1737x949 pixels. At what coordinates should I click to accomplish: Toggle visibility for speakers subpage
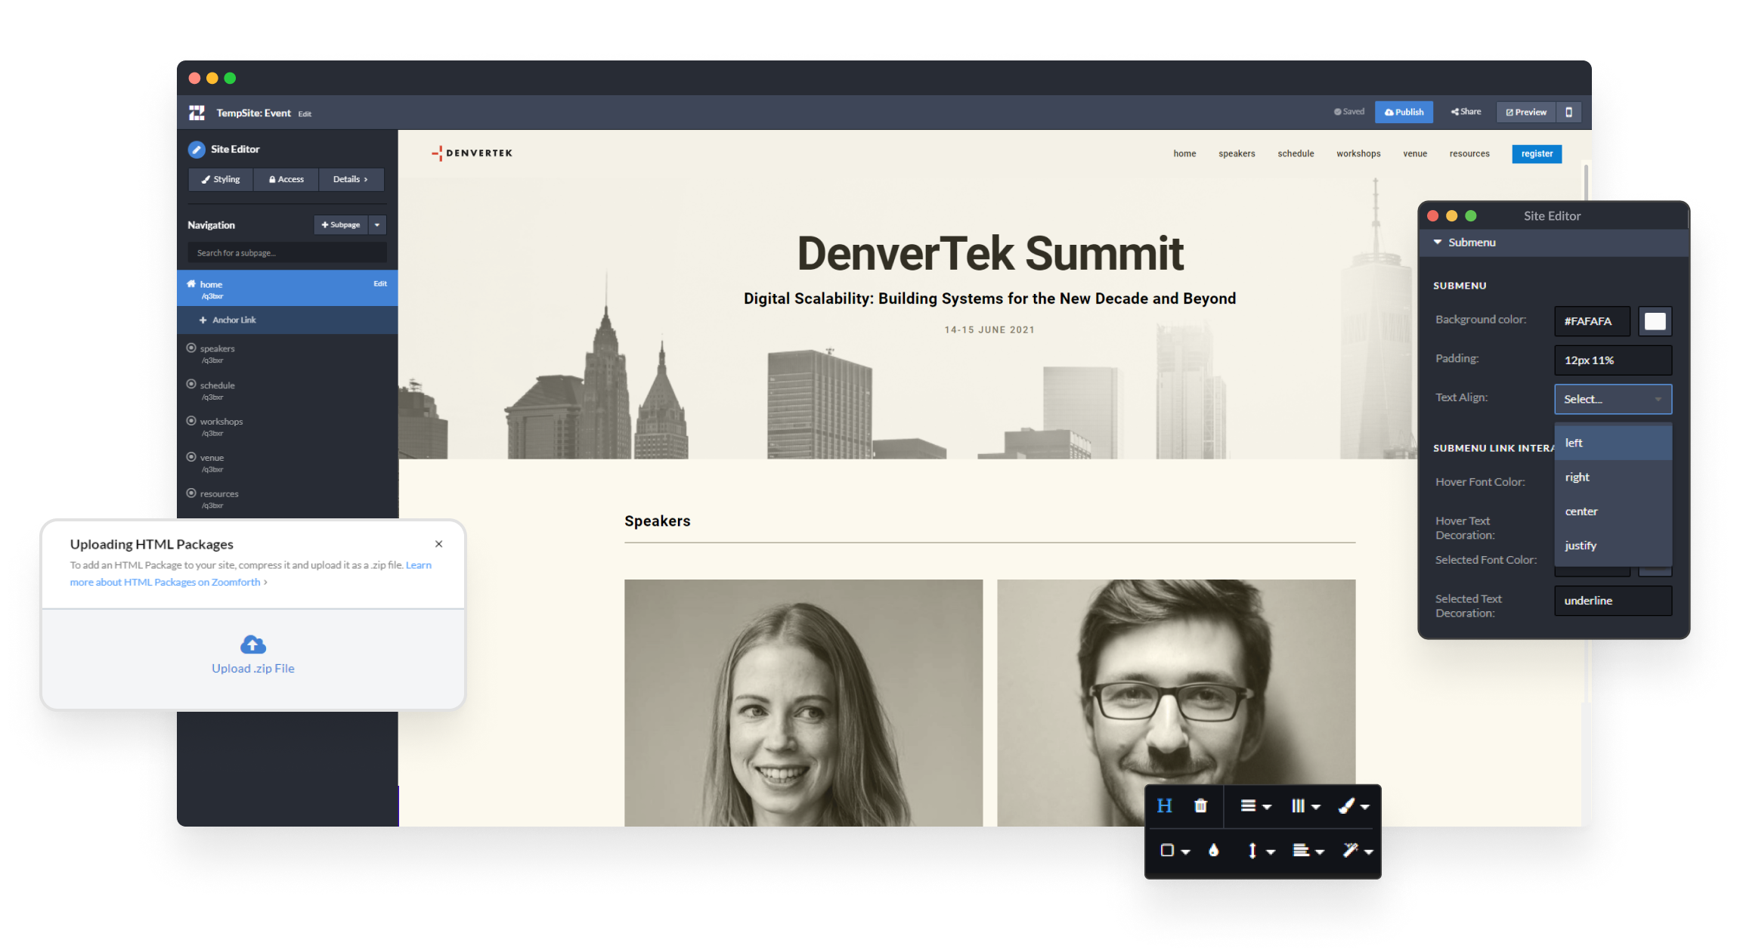pos(193,347)
